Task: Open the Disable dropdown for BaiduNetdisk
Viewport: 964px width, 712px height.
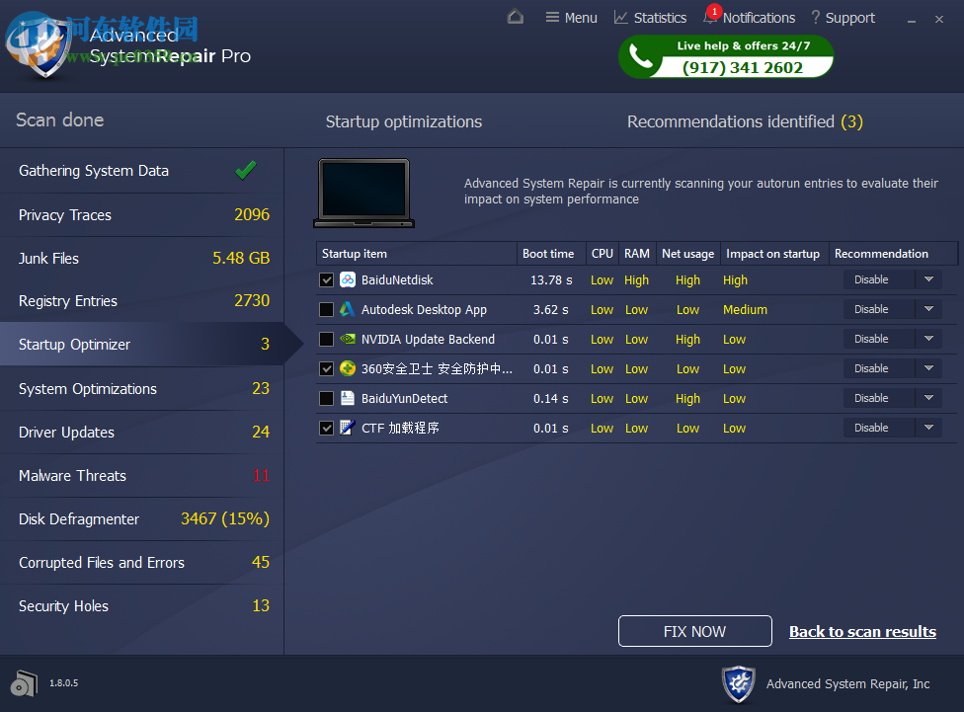Action: 927,279
